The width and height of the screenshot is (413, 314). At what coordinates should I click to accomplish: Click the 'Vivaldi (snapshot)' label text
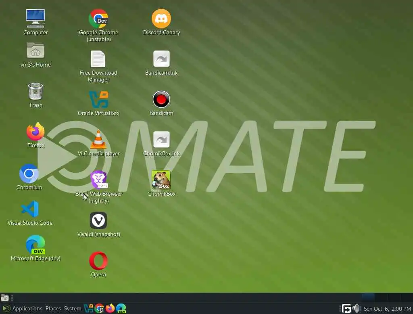click(x=98, y=234)
